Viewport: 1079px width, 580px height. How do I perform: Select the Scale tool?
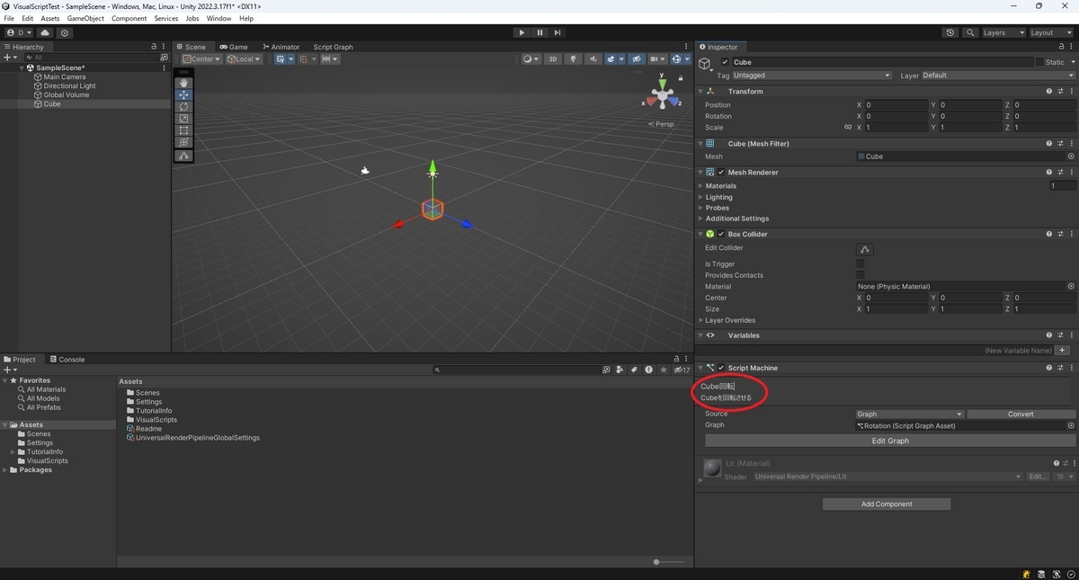click(x=183, y=119)
